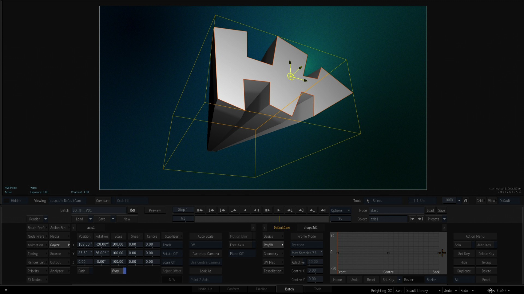Go to next object beside axis1 field
The width and height of the screenshot is (524, 294).
click(x=420, y=219)
